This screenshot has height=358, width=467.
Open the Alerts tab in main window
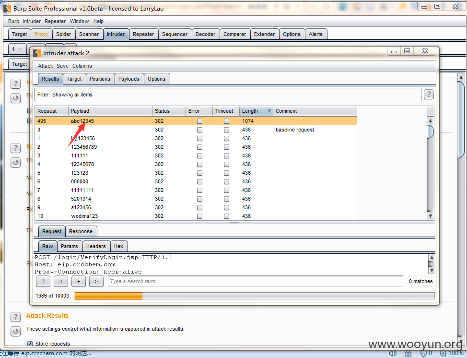315,34
